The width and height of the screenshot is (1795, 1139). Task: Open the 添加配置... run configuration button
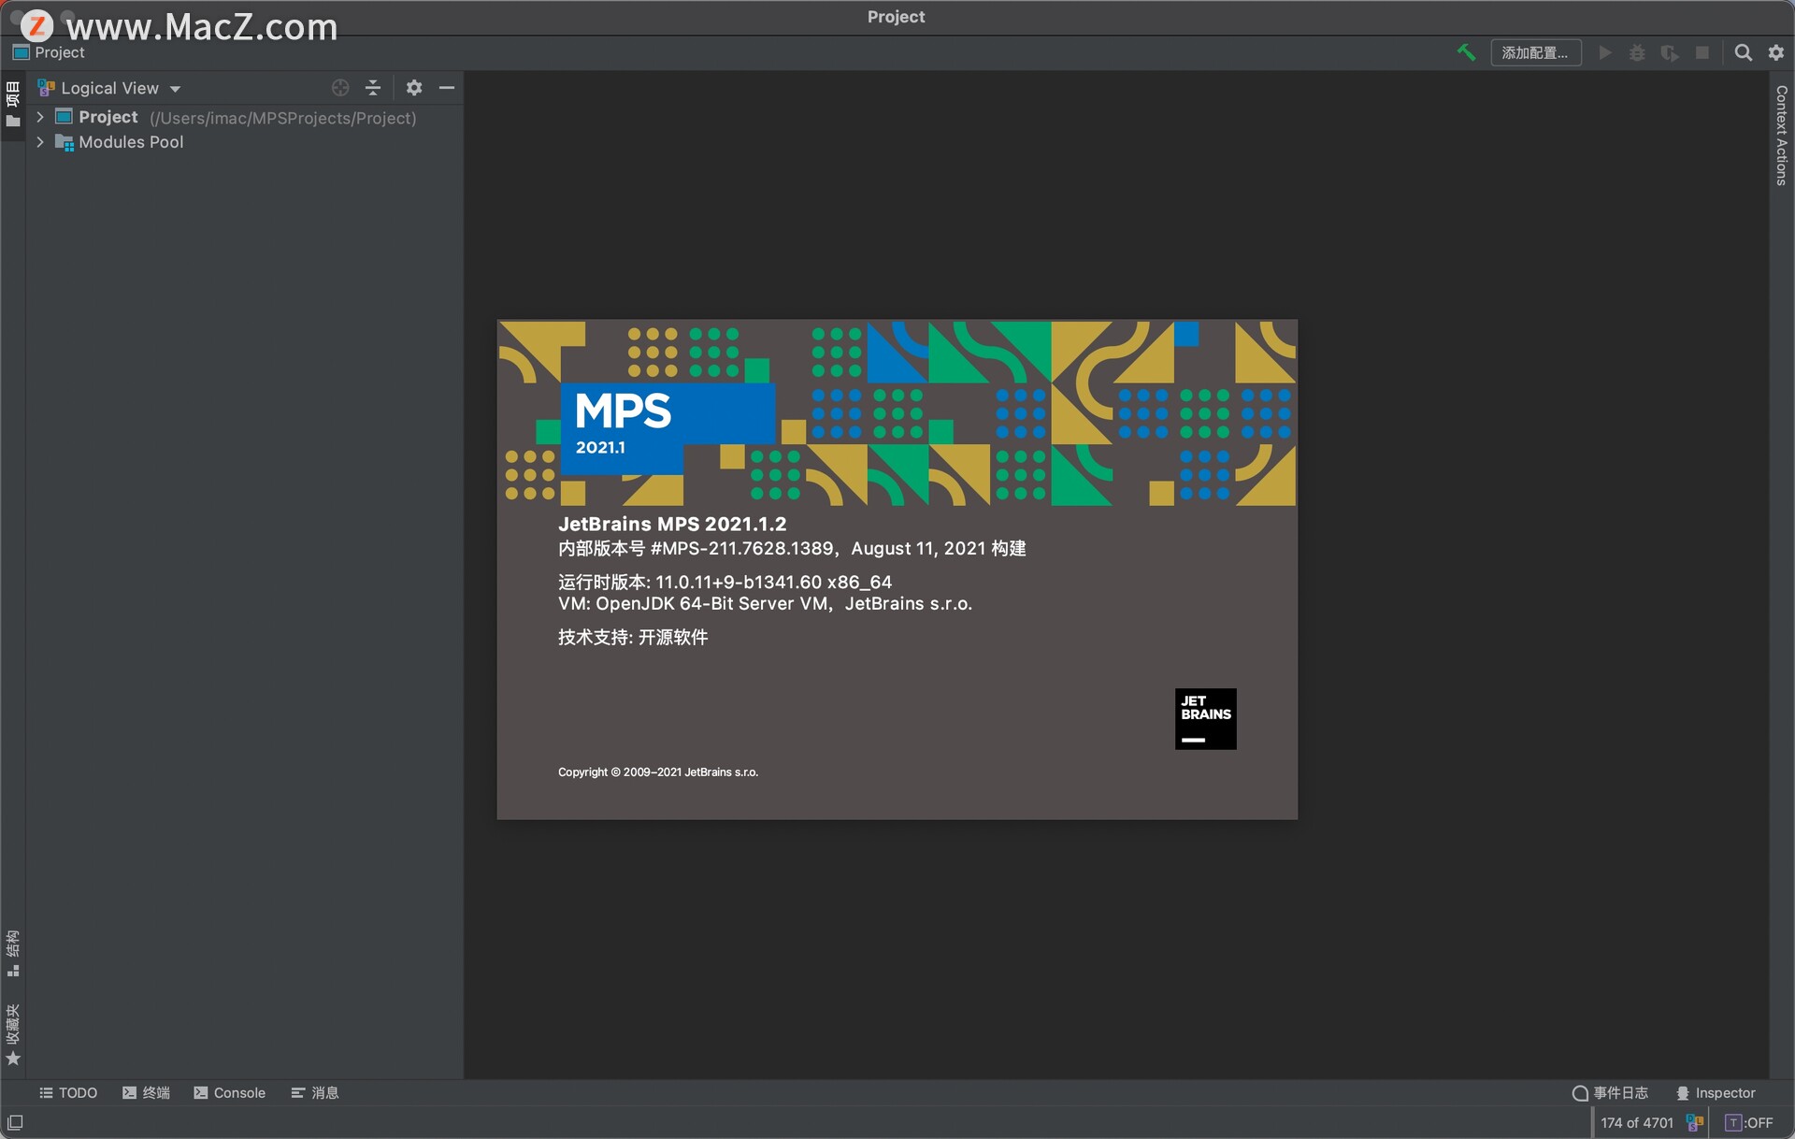[1535, 53]
